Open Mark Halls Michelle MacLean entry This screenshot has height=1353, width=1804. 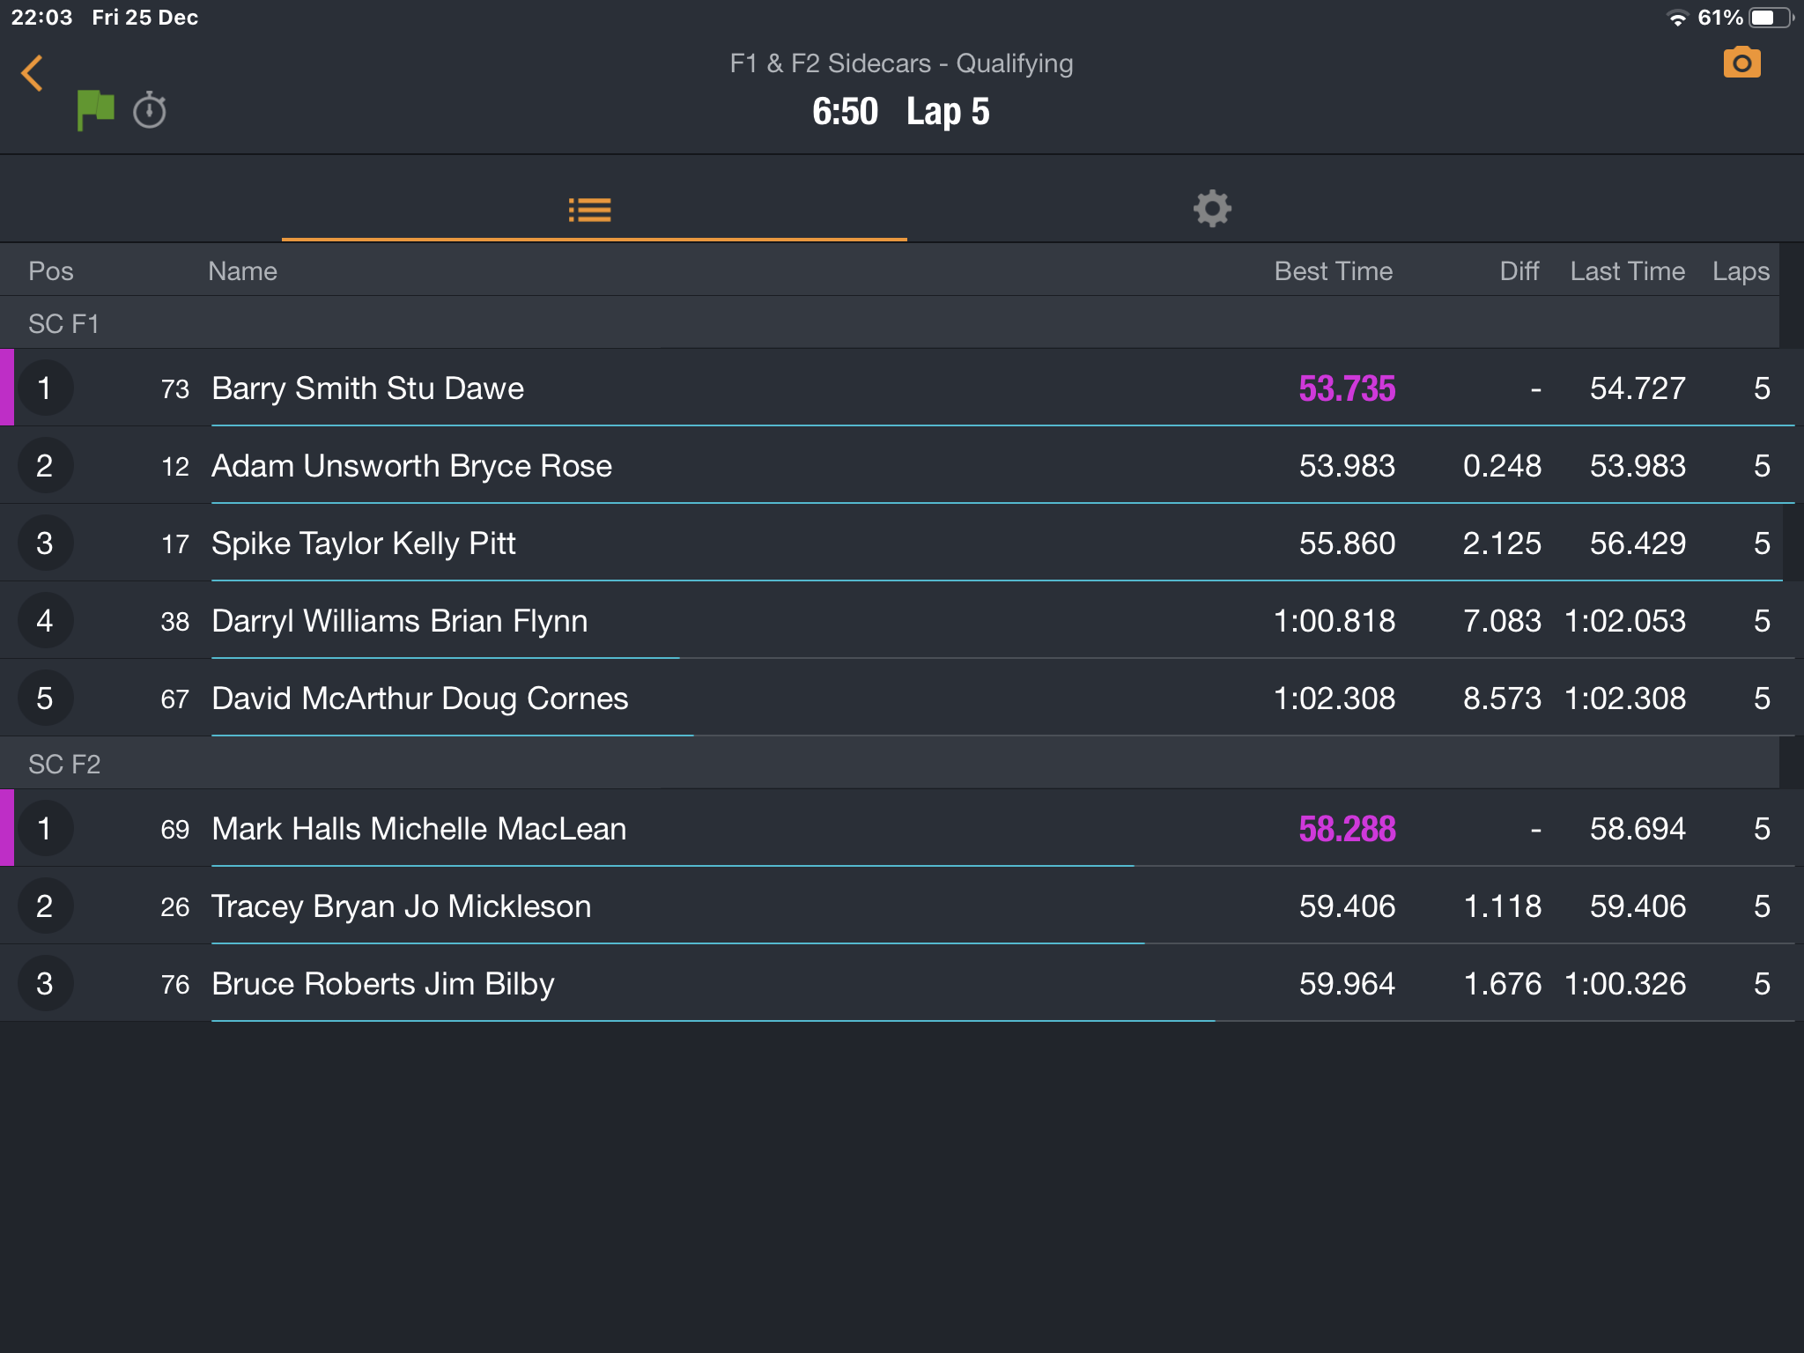click(x=902, y=828)
